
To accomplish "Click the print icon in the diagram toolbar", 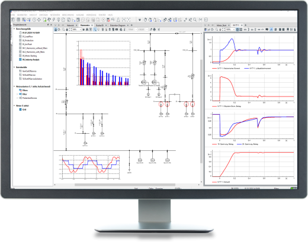I will (155, 30).
